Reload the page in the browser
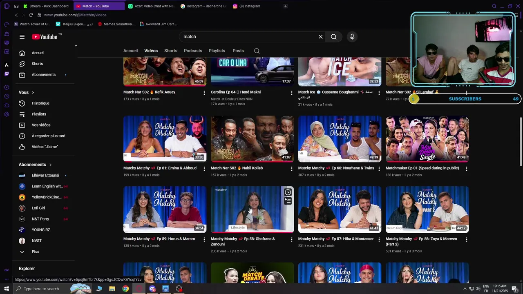Image resolution: width=523 pixels, height=294 pixels. (31, 15)
